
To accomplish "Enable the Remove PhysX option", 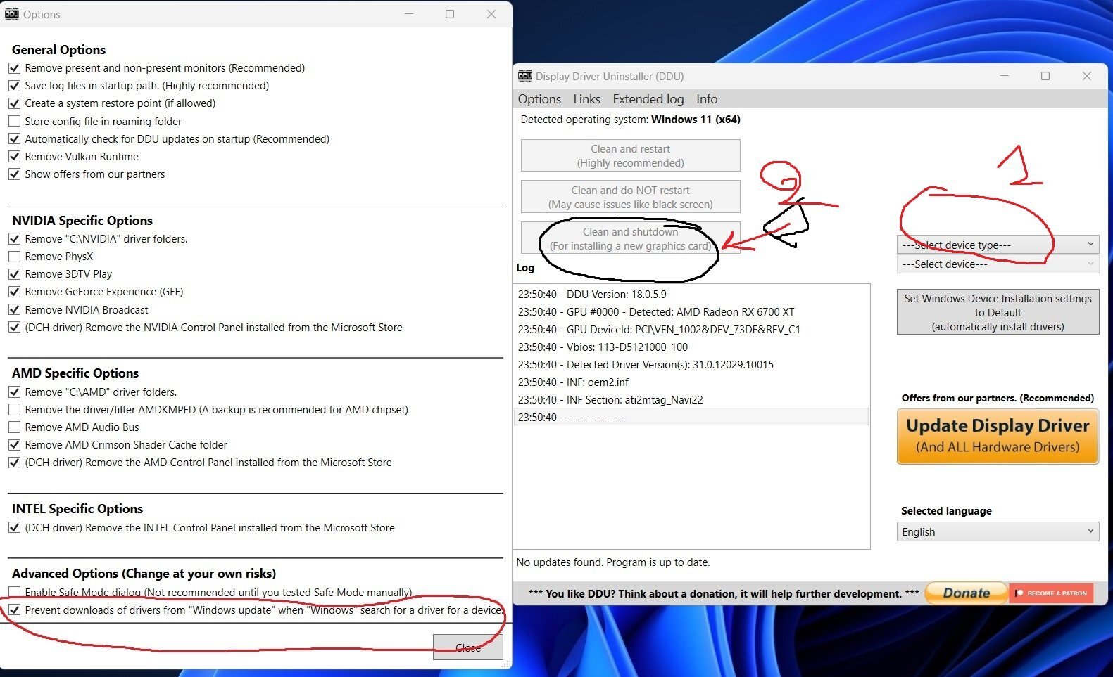I will (x=15, y=257).
